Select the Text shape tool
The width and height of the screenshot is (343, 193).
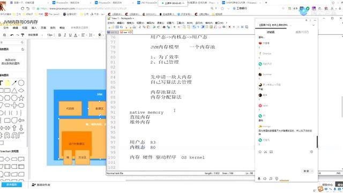(x=1, y=83)
